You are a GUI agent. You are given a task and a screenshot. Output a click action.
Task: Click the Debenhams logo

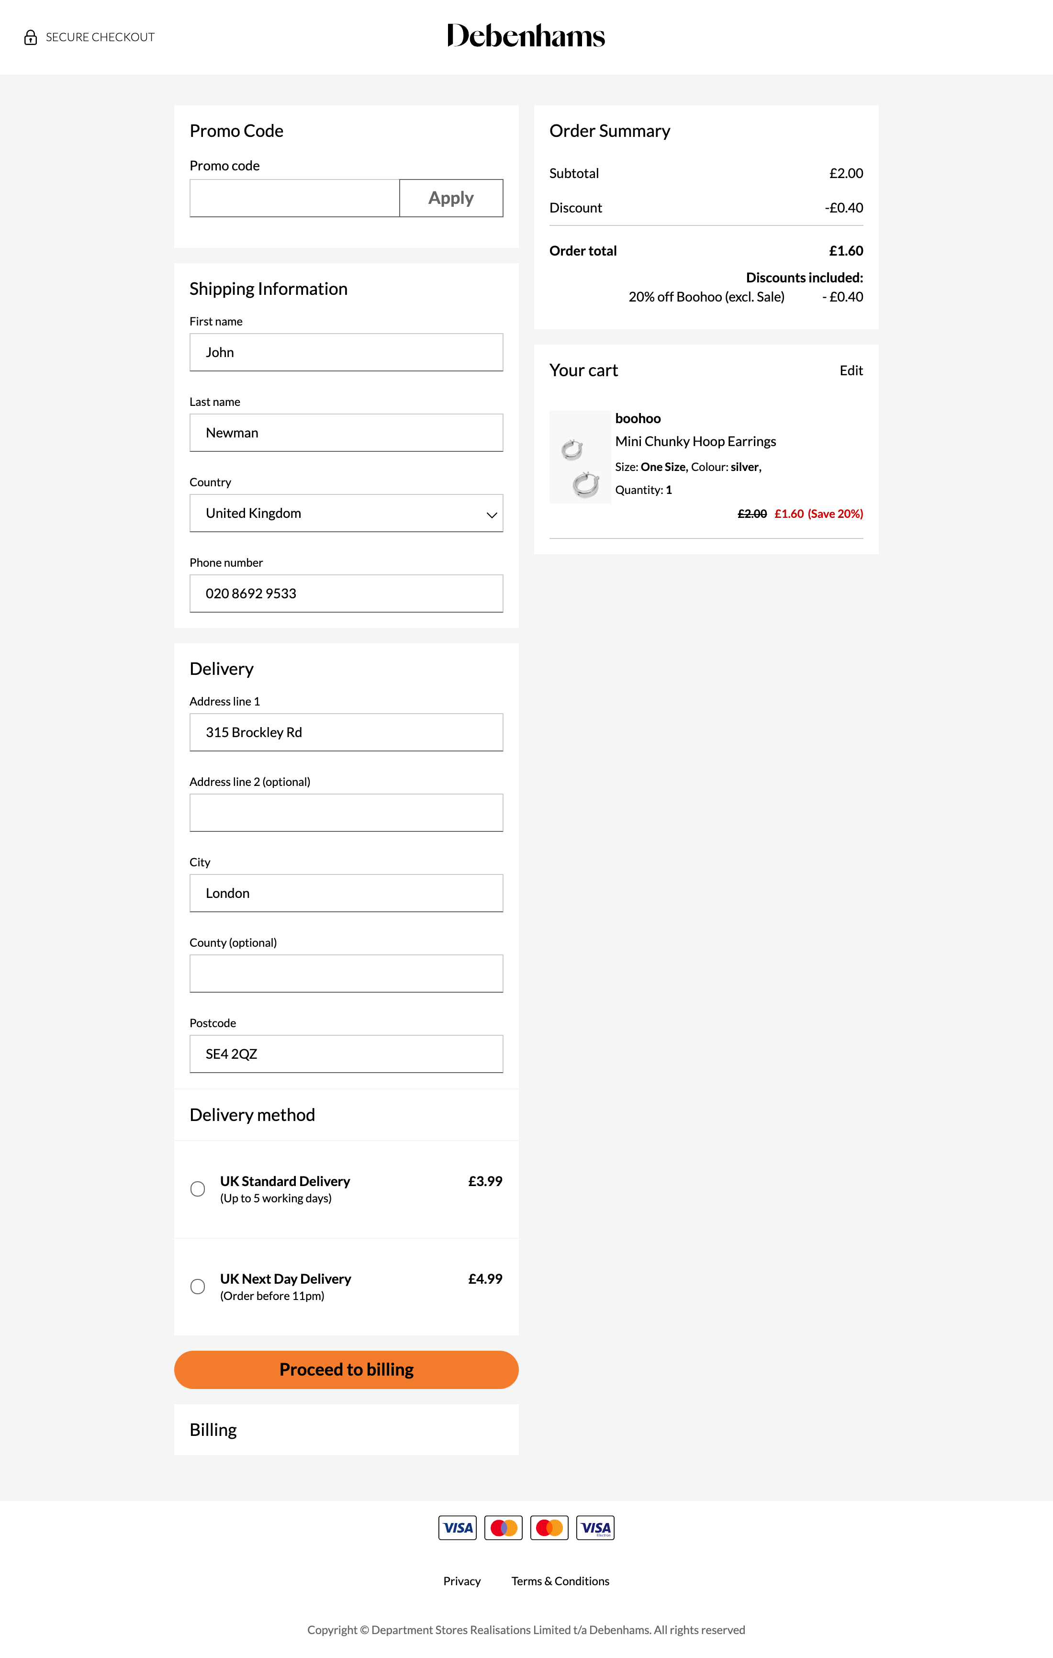tap(526, 36)
